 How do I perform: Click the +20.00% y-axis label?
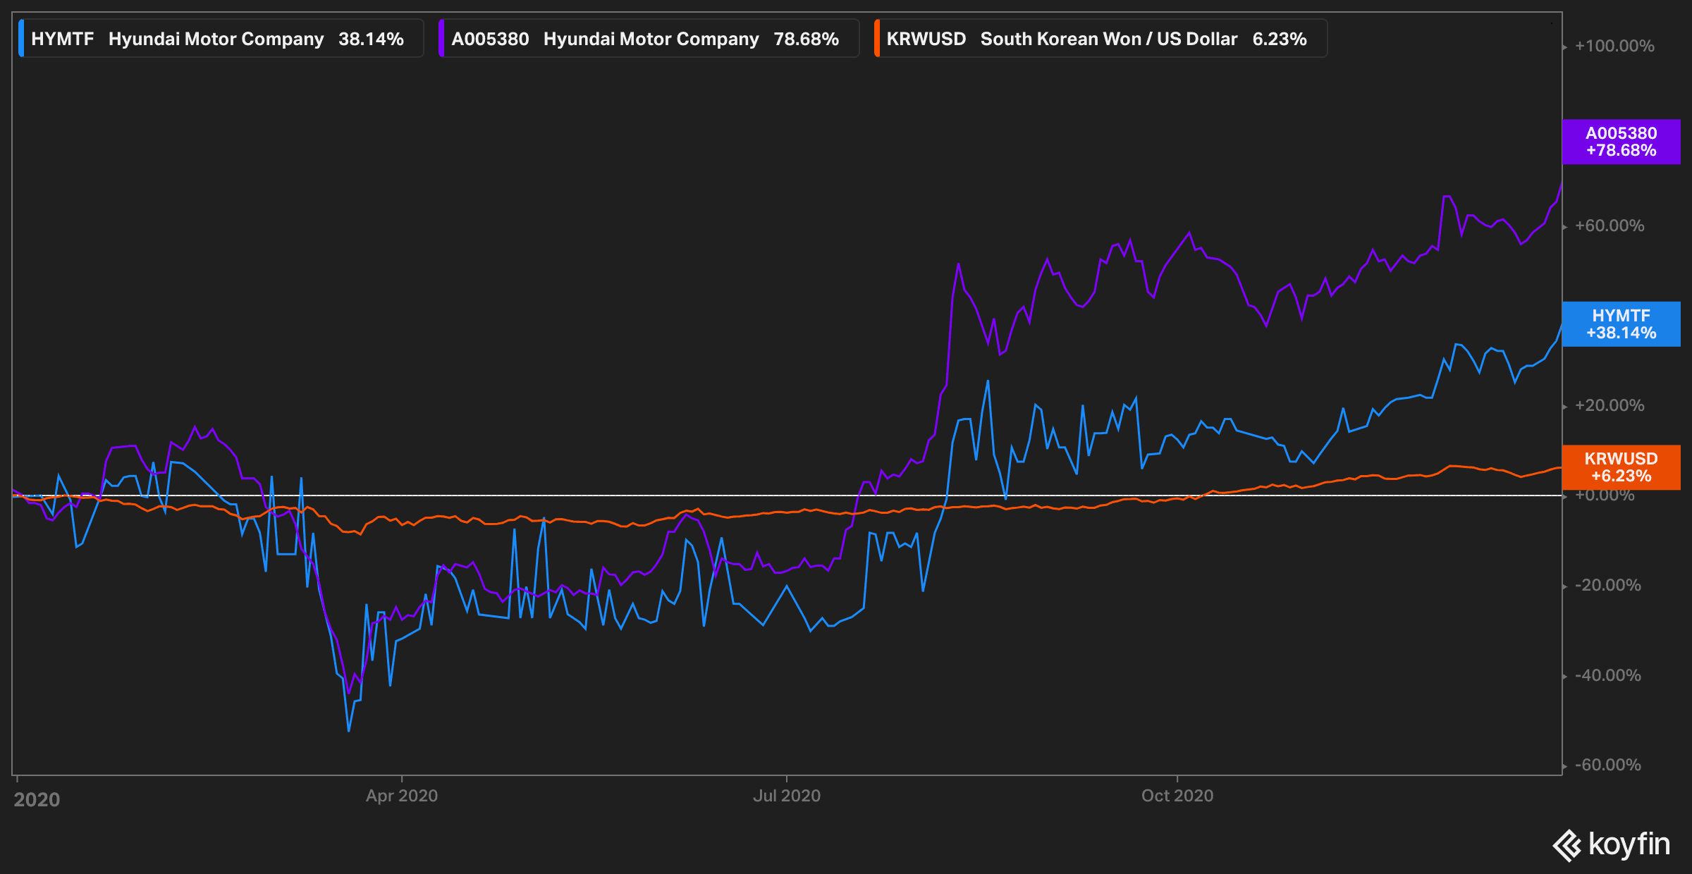click(1610, 405)
